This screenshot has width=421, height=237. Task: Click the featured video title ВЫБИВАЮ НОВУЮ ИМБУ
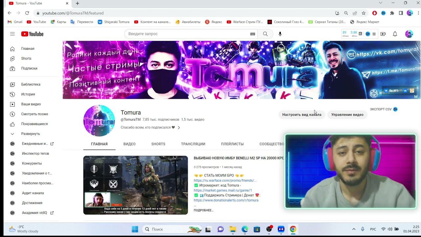click(x=238, y=158)
